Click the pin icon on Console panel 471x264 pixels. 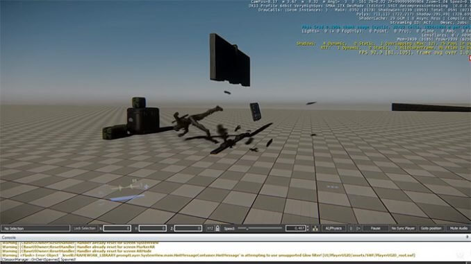click(467, 237)
